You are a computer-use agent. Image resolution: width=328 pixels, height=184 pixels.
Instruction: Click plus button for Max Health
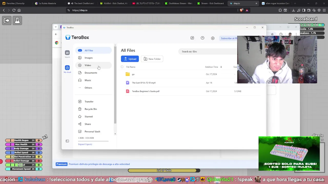[39, 144]
